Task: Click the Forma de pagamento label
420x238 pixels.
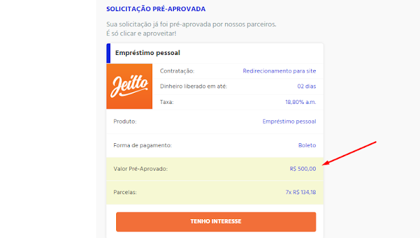Action: [x=142, y=145]
